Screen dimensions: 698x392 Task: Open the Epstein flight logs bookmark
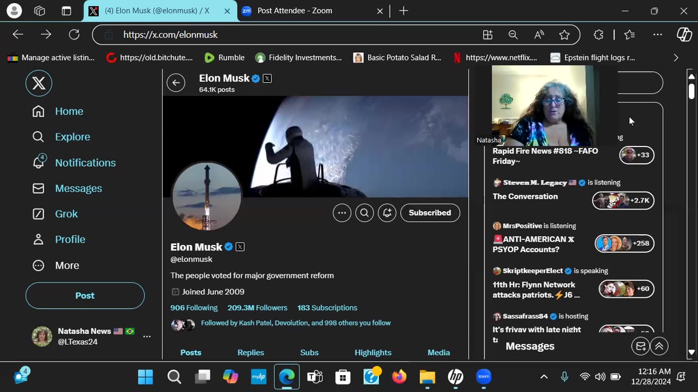tap(593, 57)
